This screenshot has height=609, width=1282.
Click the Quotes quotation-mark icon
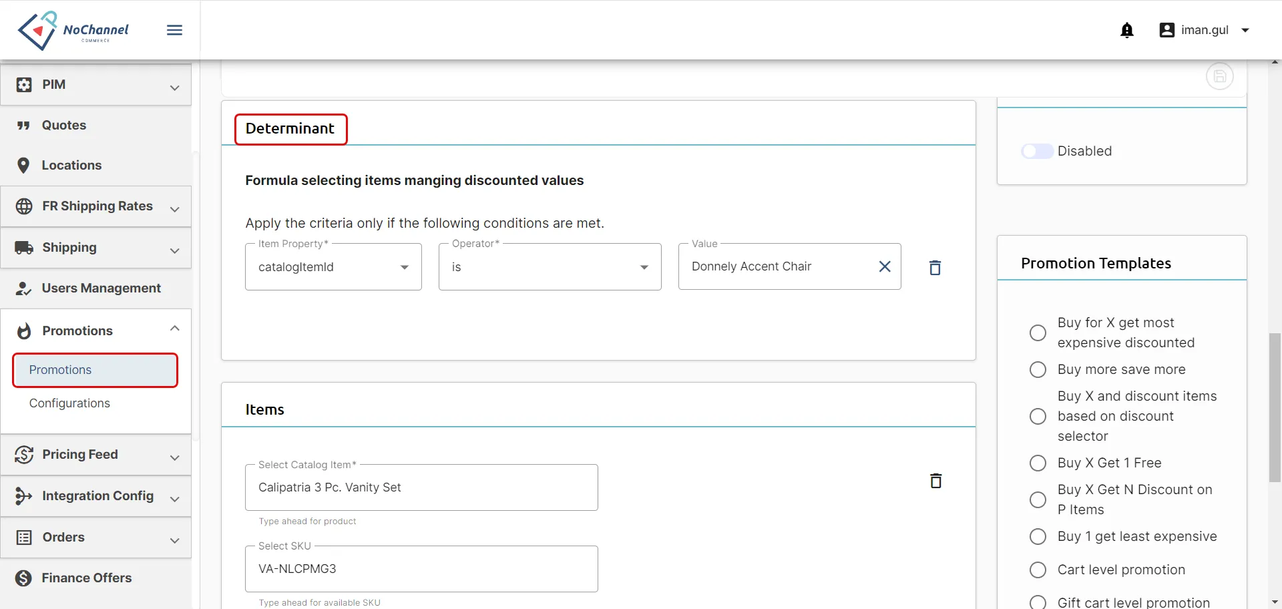24,126
